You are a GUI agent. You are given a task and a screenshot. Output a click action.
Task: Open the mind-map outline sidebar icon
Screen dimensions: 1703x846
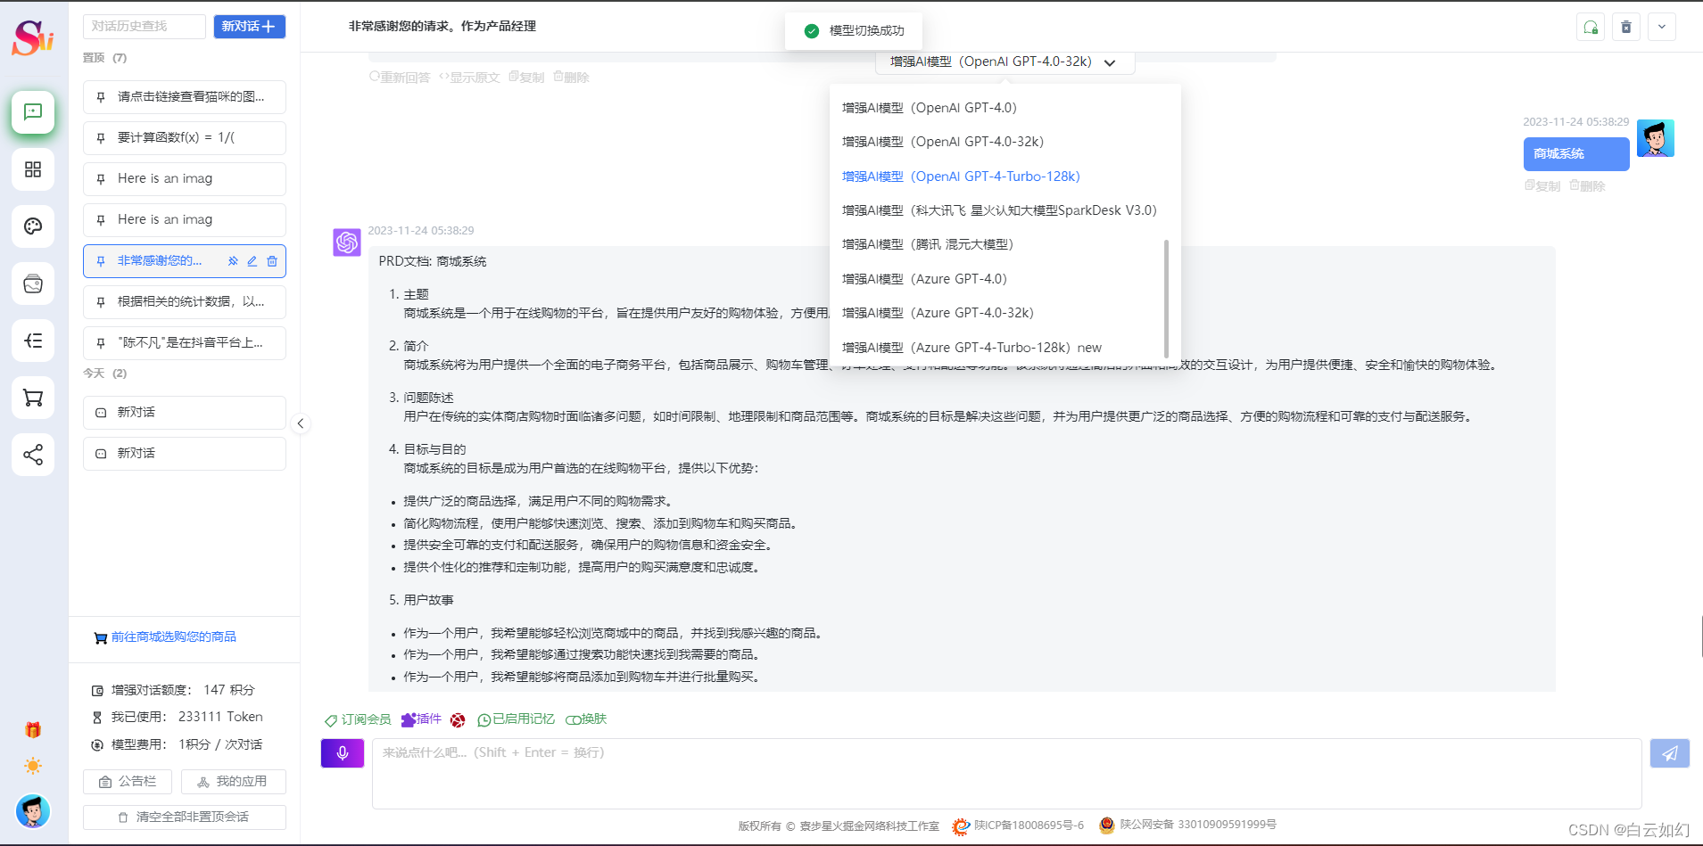tap(33, 341)
